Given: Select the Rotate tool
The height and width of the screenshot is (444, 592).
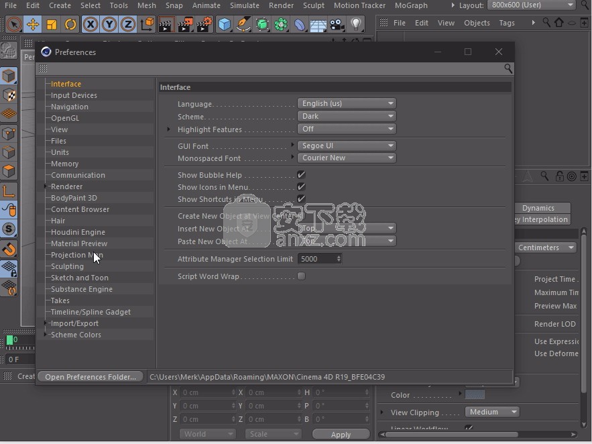Looking at the screenshot, I should click(70, 25).
